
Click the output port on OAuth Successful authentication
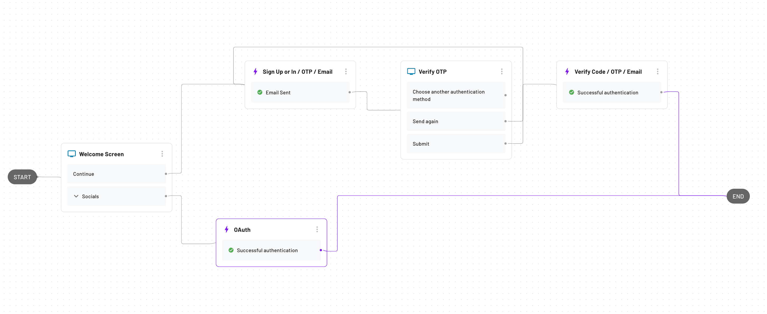[321, 250]
